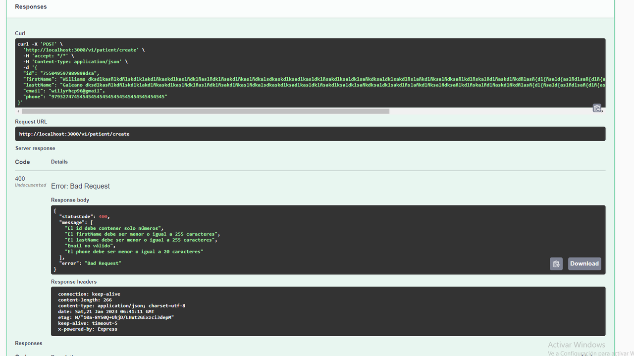Image resolution: width=634 pixels, height=356 pixels.
Task: Click the "error": "Bad Request" line
Action: click(90, 263)
